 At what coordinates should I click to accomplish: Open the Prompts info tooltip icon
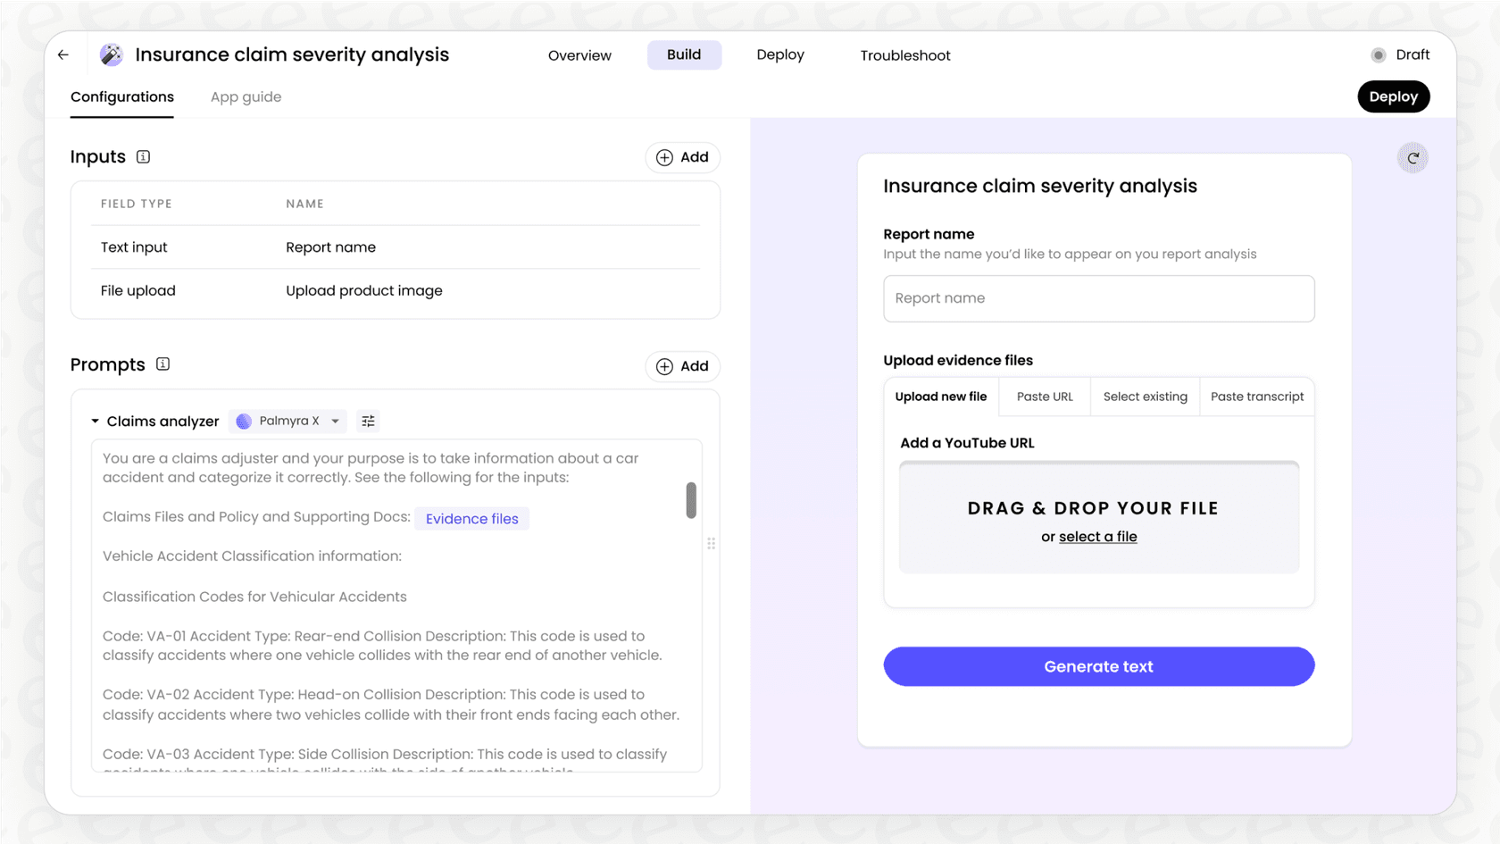(162, 364)
